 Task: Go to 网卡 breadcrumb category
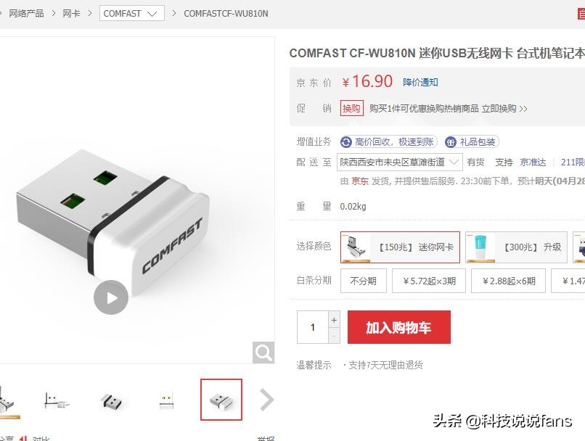pyautogui.click(x=71, y=14)
